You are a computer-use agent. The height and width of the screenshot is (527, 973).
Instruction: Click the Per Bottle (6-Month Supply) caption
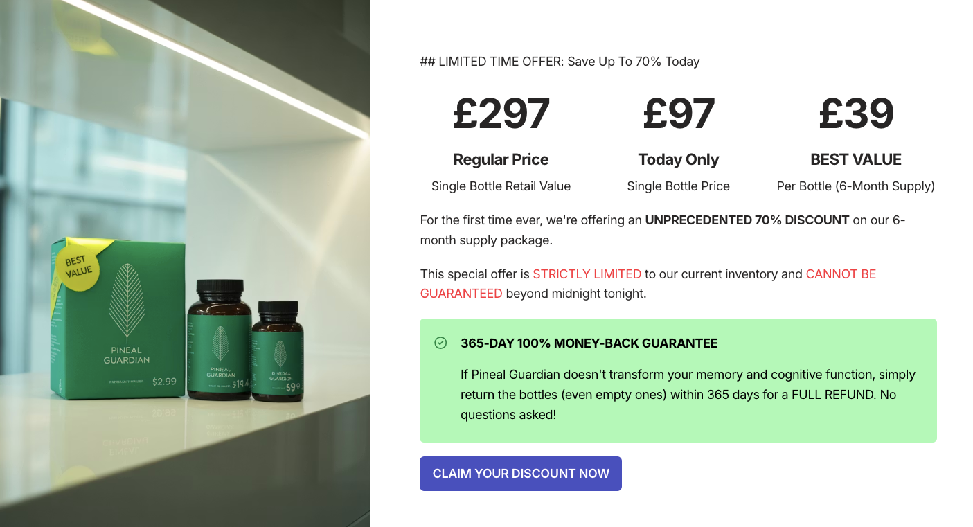point(856,186)
